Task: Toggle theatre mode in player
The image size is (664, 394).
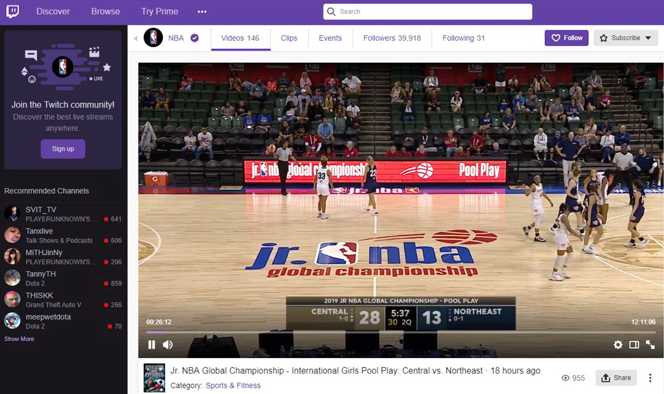Action: click(634, 345)
